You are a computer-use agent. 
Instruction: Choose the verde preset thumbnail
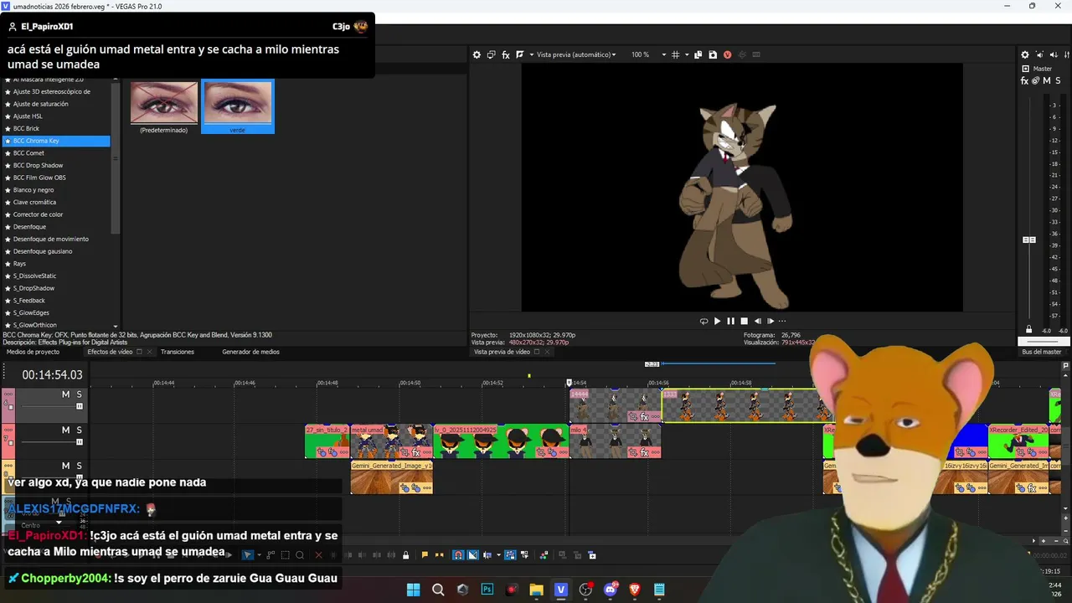click(x=238, y=107)
